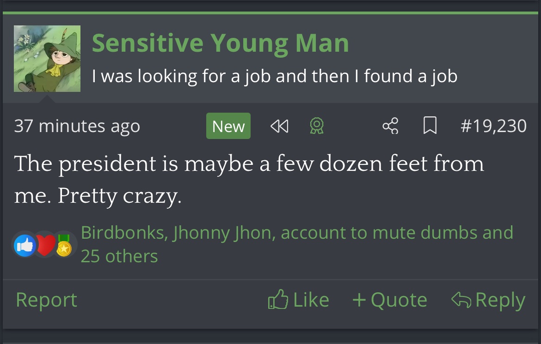Open Jhonny Jhon in reactions list

click(x=224, y=233)
